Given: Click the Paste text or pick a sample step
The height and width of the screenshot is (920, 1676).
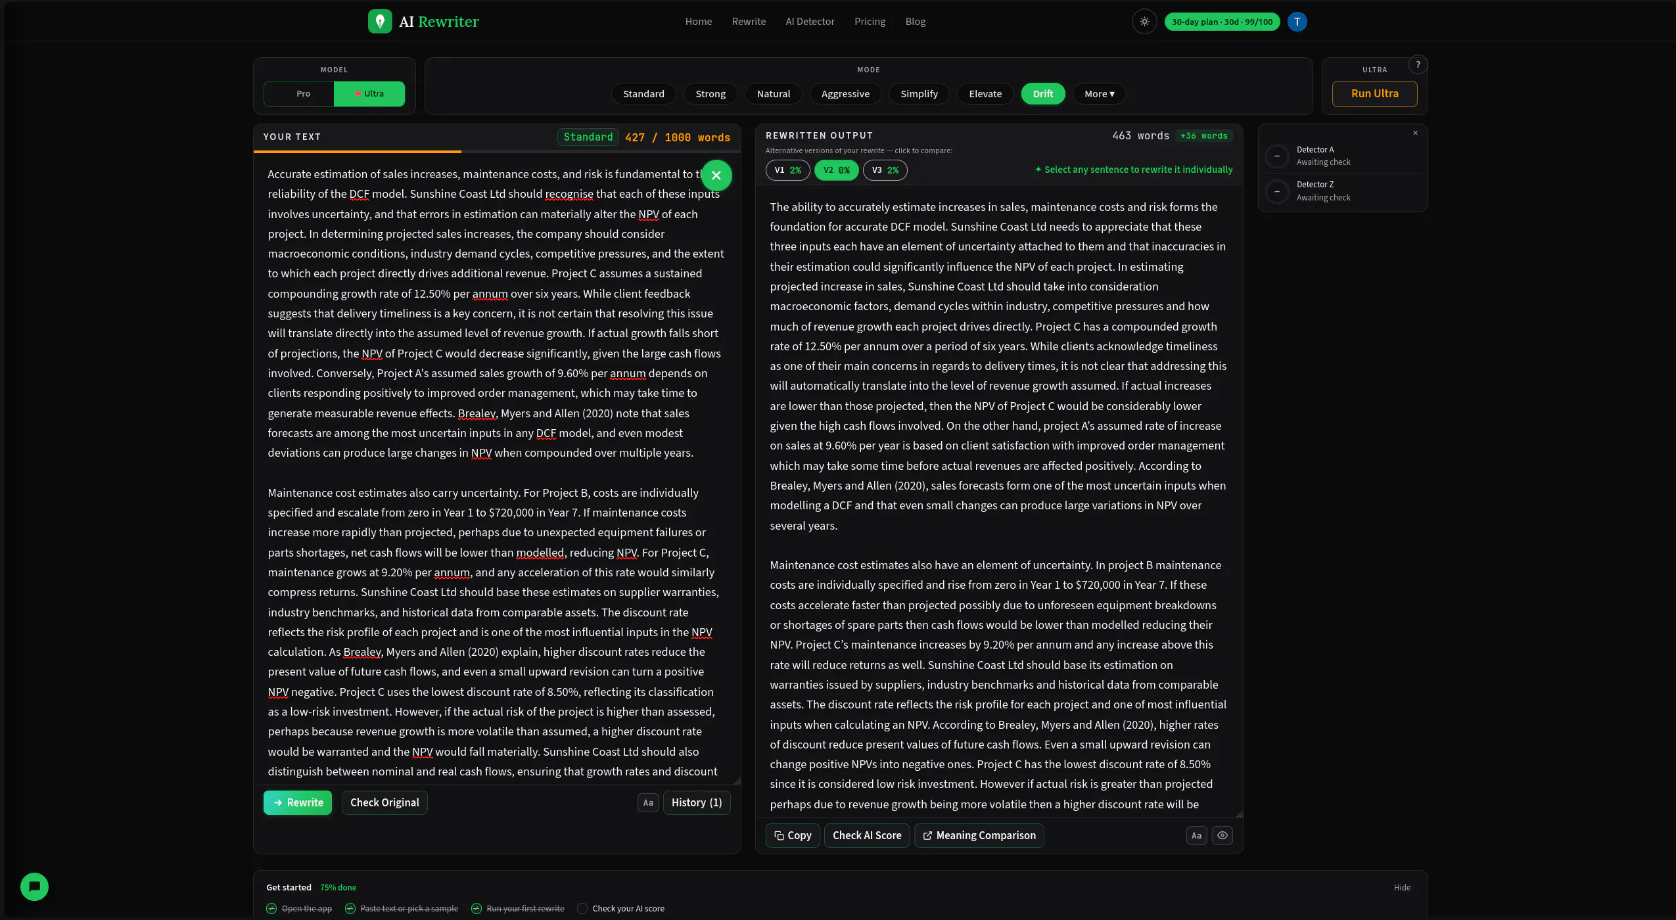Looking at the screenshot, I should tap(402, 908).
